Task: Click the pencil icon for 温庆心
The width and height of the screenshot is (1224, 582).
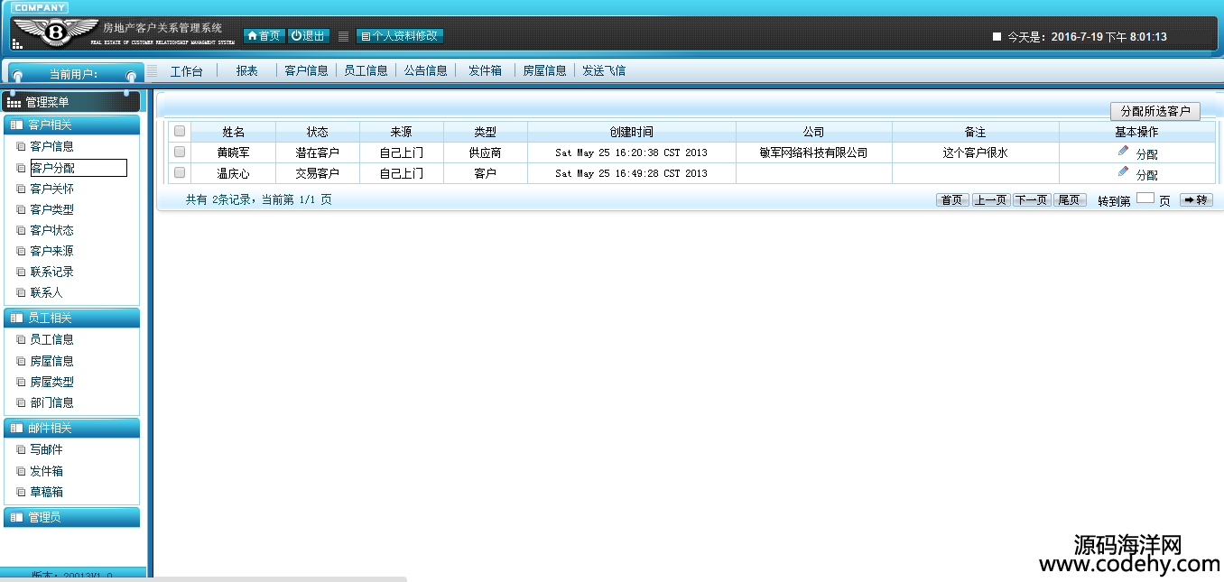Action: point(1123,171)
